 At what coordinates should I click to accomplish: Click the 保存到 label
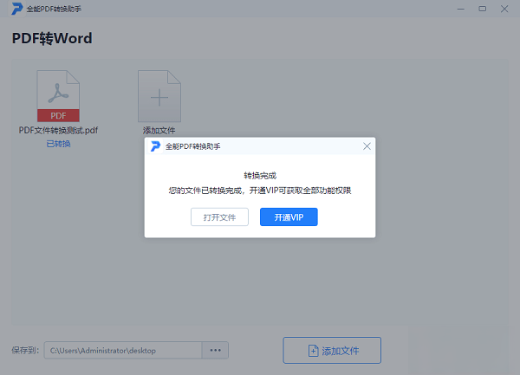(25, 350)
